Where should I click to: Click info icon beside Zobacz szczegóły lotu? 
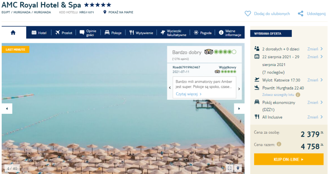pyautogui.click(x=298, y=95)
